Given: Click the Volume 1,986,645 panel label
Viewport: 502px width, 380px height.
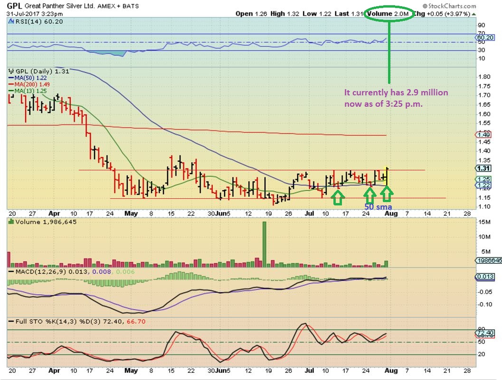Looking at the screenshot, I should pyautogui.click(x=46, y=222).
